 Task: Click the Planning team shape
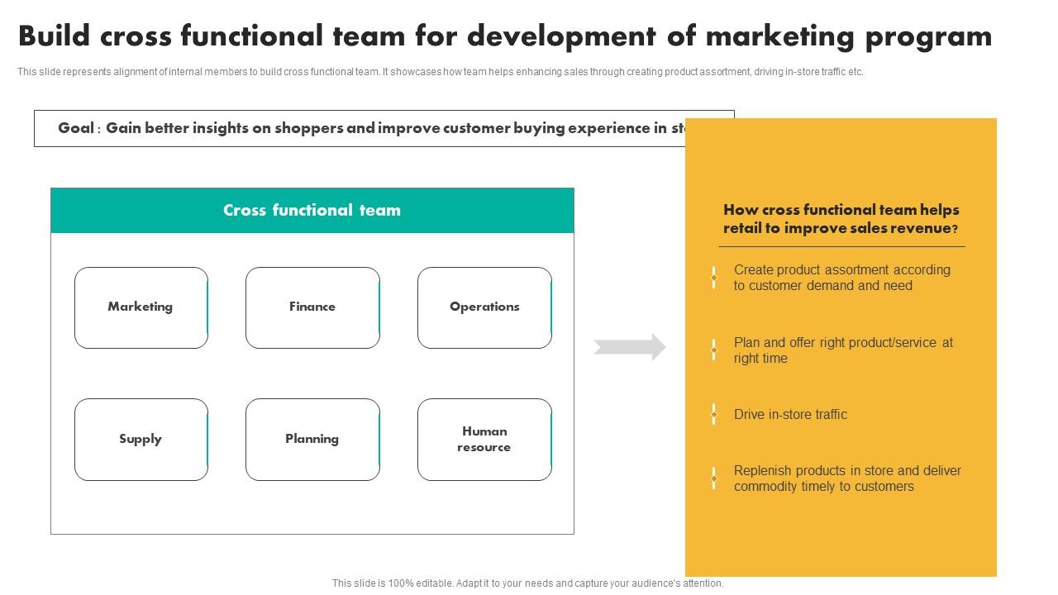click(x=312, y=439)
